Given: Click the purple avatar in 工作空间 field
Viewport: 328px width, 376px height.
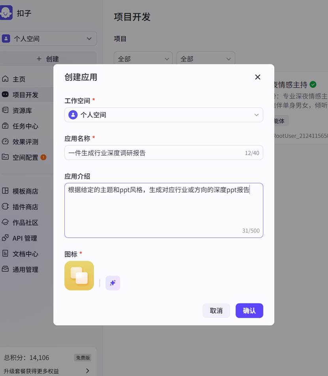Looking at the screenshot, I should [x=73, y=115].
